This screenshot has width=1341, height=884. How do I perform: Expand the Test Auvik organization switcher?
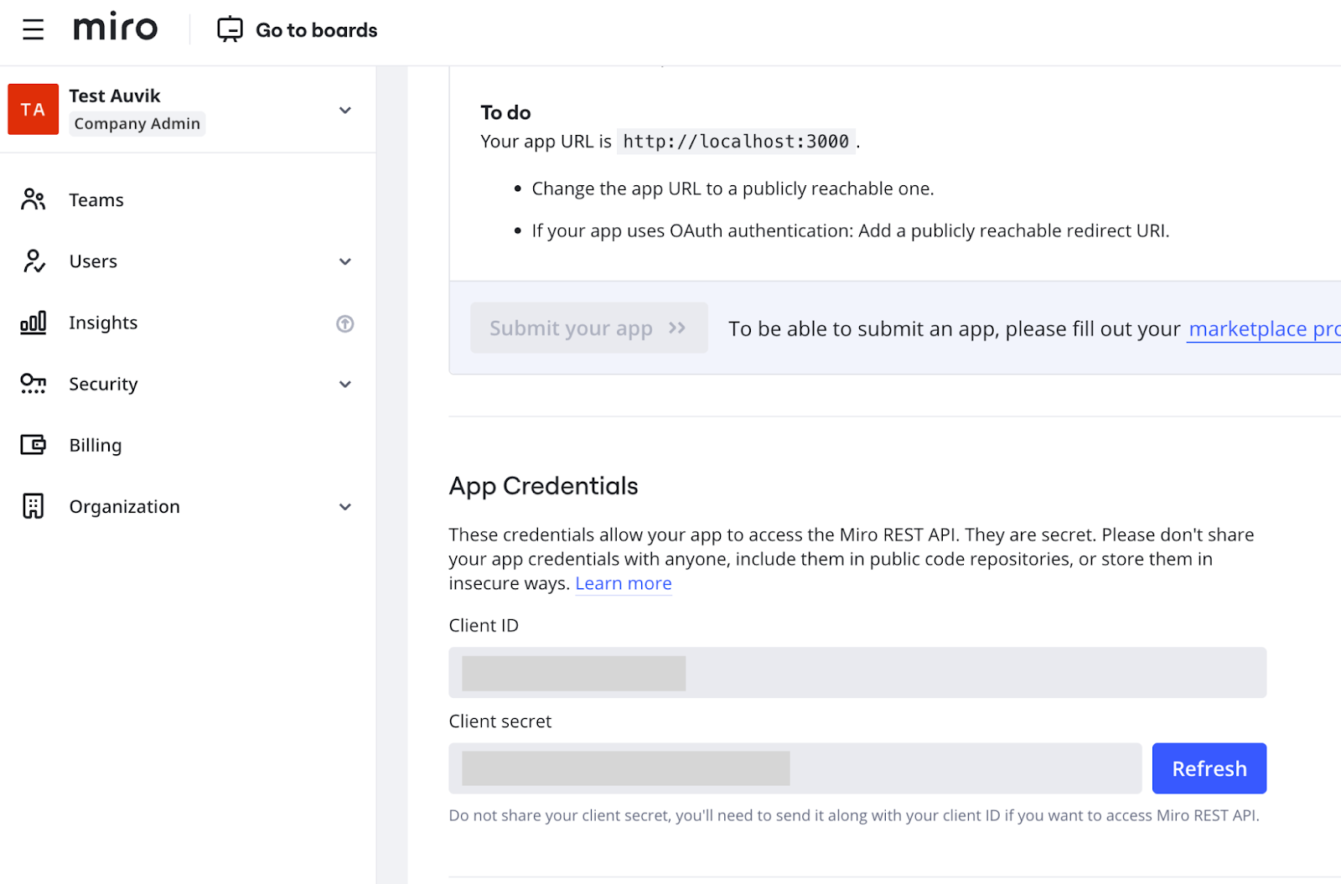[x=344, y=110]
